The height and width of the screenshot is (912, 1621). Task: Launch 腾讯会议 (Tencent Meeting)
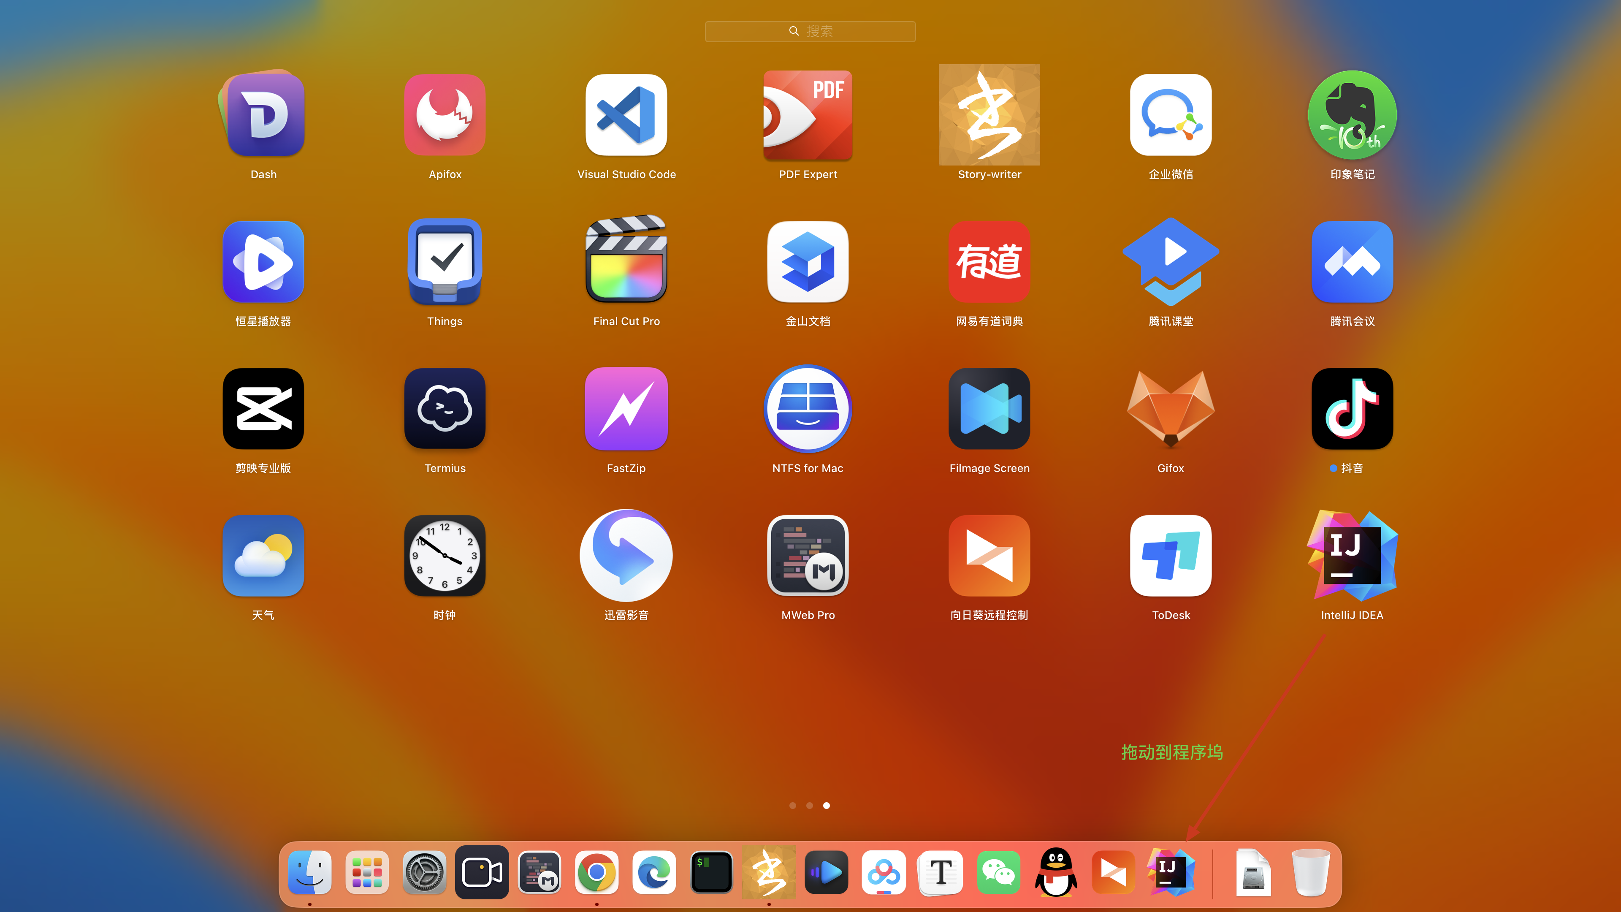[x=1352, y=261]
